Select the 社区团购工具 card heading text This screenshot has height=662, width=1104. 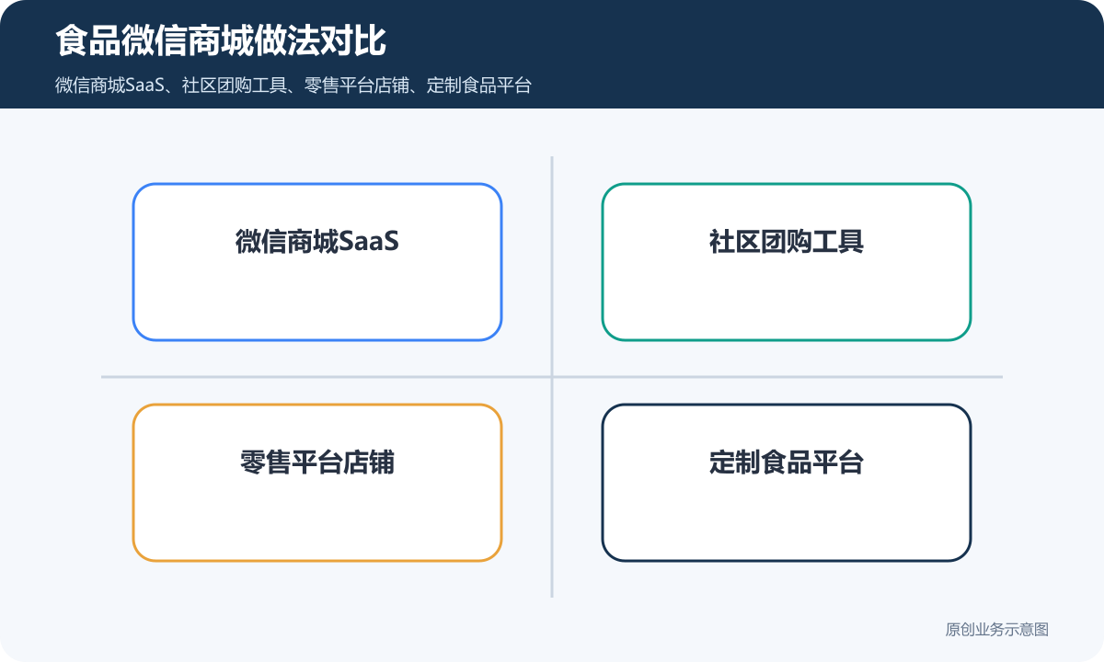pyautogui.click(x=787, y=242)
